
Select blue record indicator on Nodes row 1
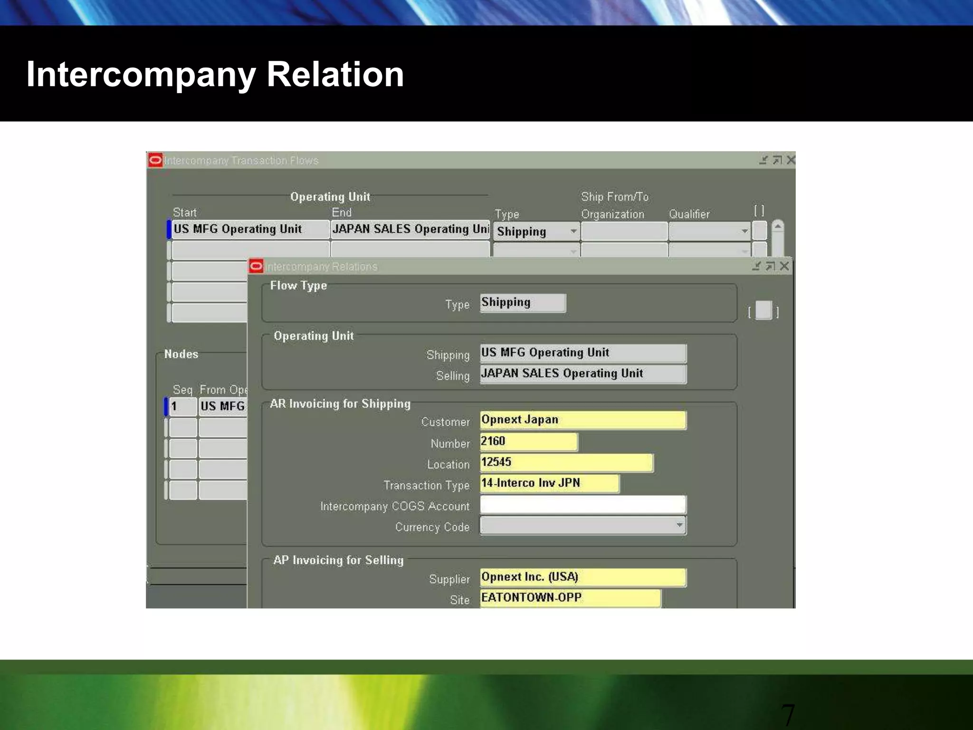click(x=166, y=407)
